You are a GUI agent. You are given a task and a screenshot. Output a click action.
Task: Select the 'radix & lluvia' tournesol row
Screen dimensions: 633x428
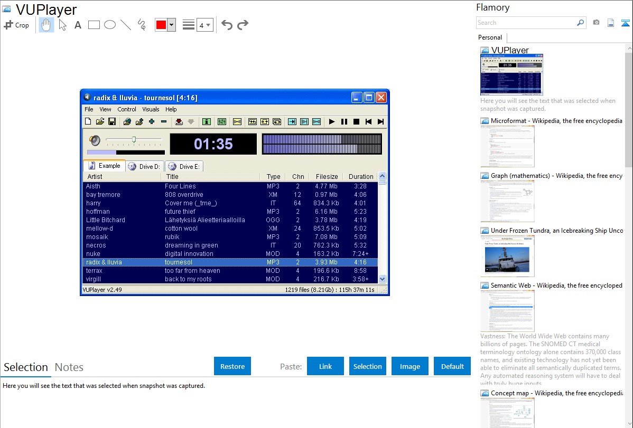[230, 262]
